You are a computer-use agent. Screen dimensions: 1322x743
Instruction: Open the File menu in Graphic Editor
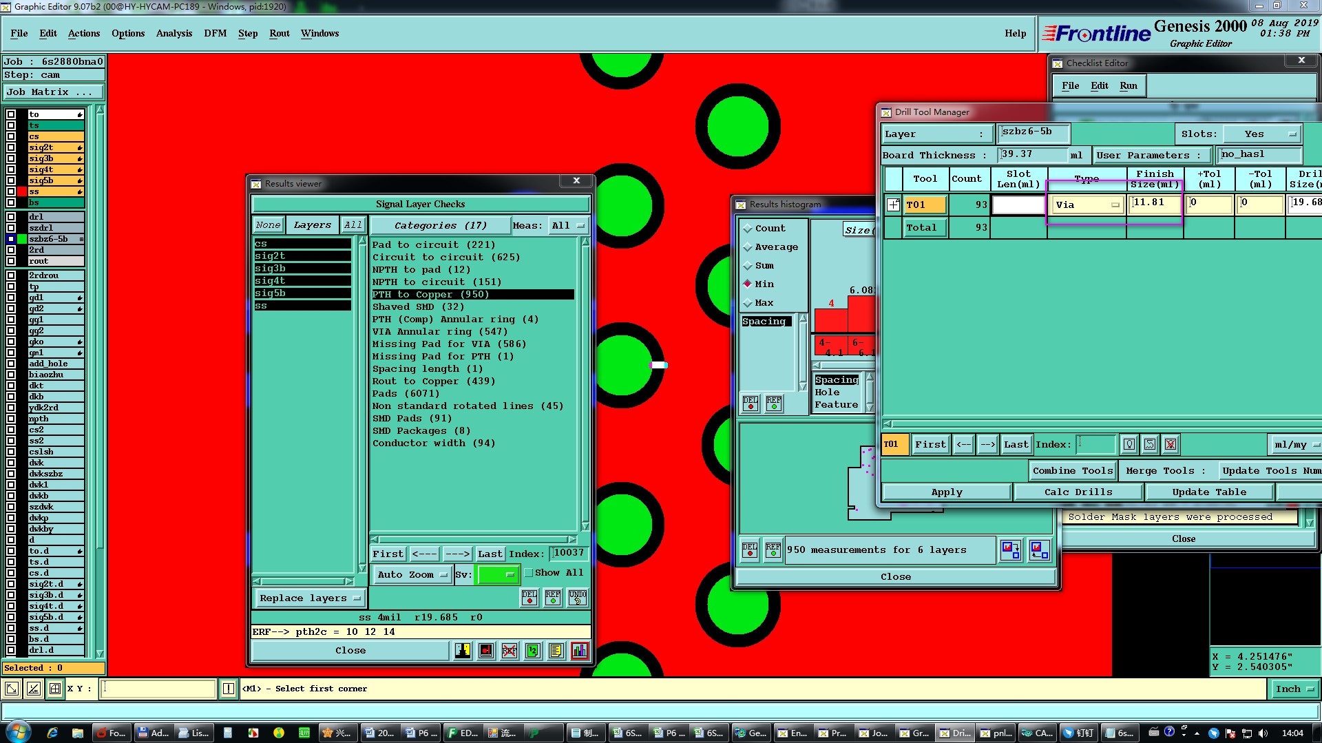(x=19, y=33)
